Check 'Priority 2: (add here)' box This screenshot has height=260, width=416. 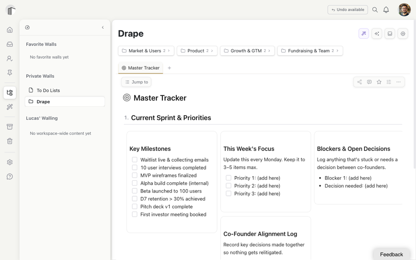click(x=228, y=186)
